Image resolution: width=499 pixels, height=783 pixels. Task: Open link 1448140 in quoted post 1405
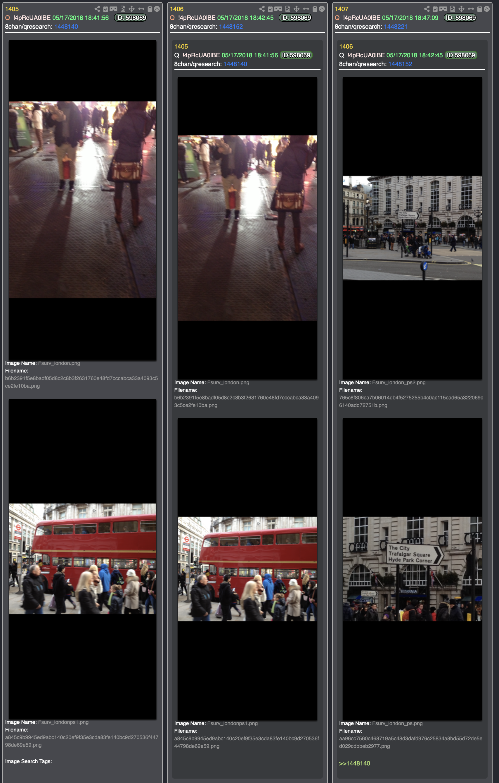(235, 64)
